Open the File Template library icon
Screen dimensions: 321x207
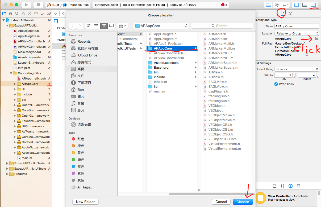tap(275, 186)
